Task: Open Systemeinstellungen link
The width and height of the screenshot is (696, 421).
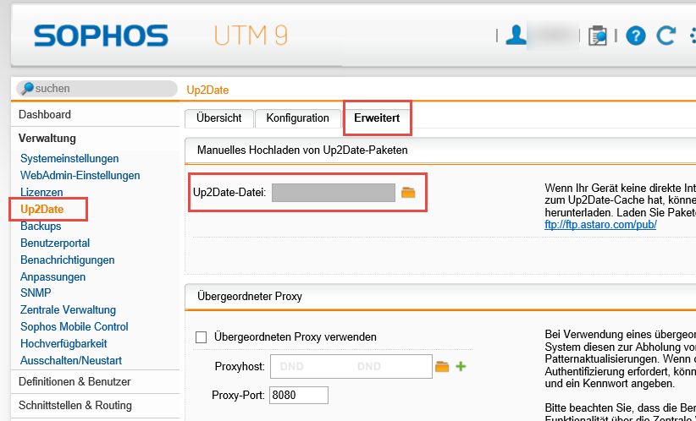Action: pyautogui.click(x=69, y=159)
